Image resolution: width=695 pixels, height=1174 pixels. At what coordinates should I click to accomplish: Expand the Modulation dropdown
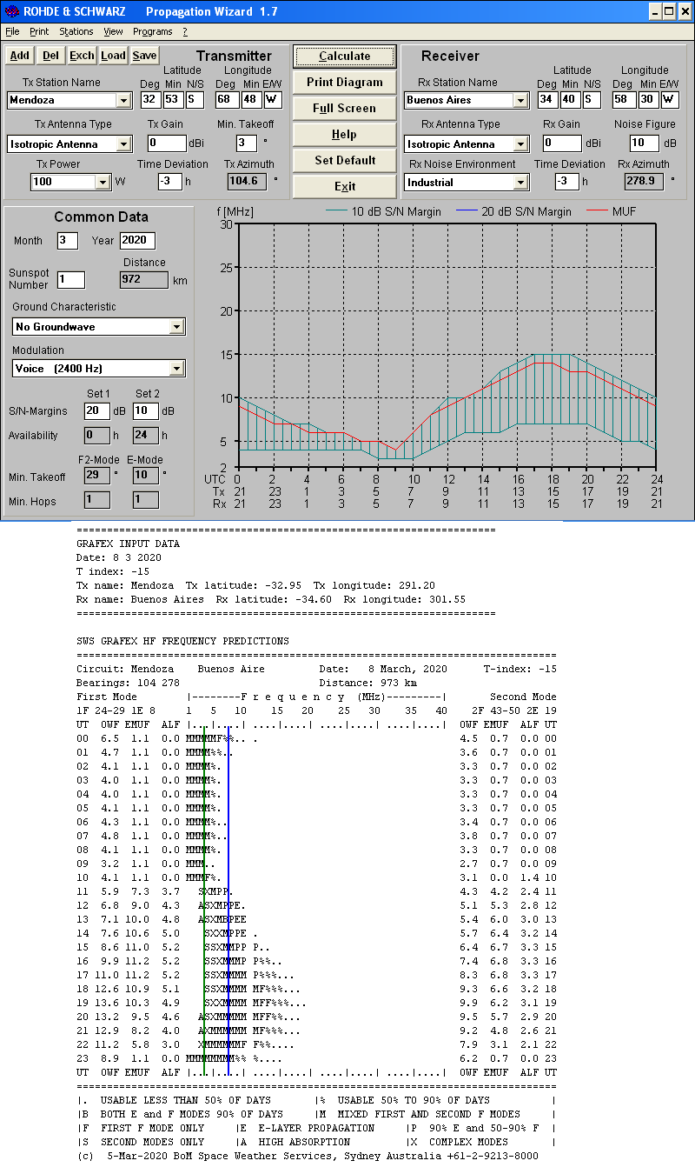[176, 369]
